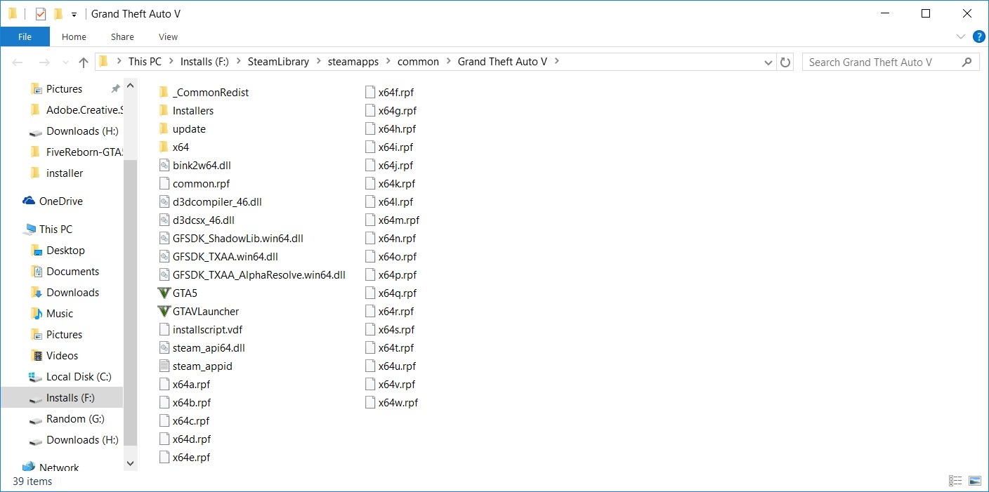Open the Share ribbon tab
The height and width of the screenshot is (492, 989).
pos(122,36)
